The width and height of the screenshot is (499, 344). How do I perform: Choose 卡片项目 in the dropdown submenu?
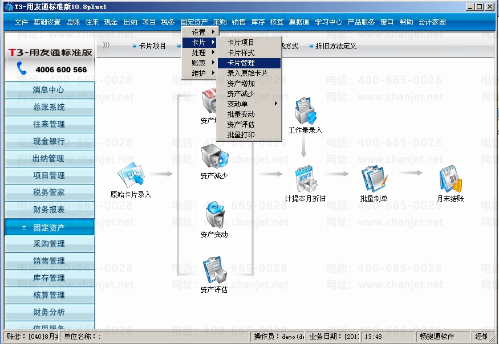(249, 42)
